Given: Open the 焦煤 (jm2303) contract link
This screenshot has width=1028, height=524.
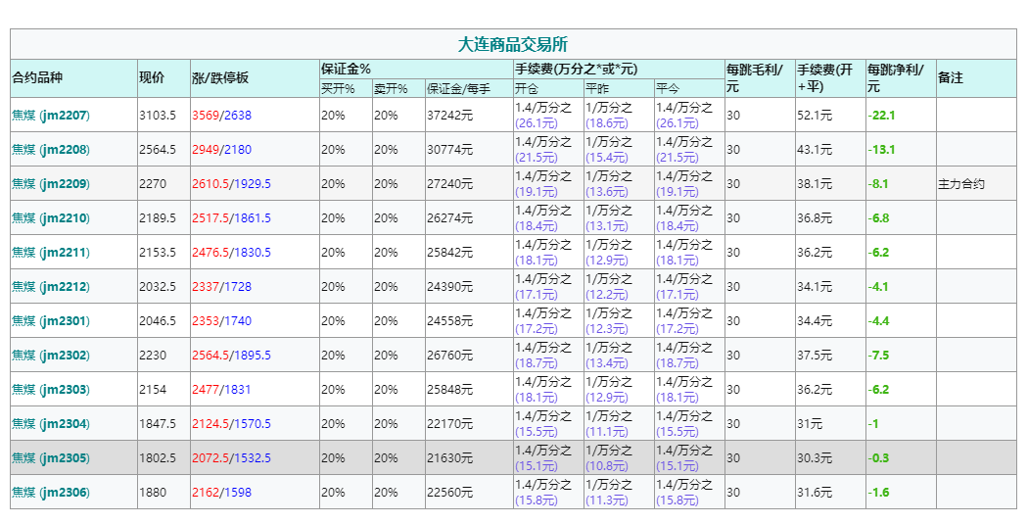Looking at the screenshot, I should click(x=51, y=390).
